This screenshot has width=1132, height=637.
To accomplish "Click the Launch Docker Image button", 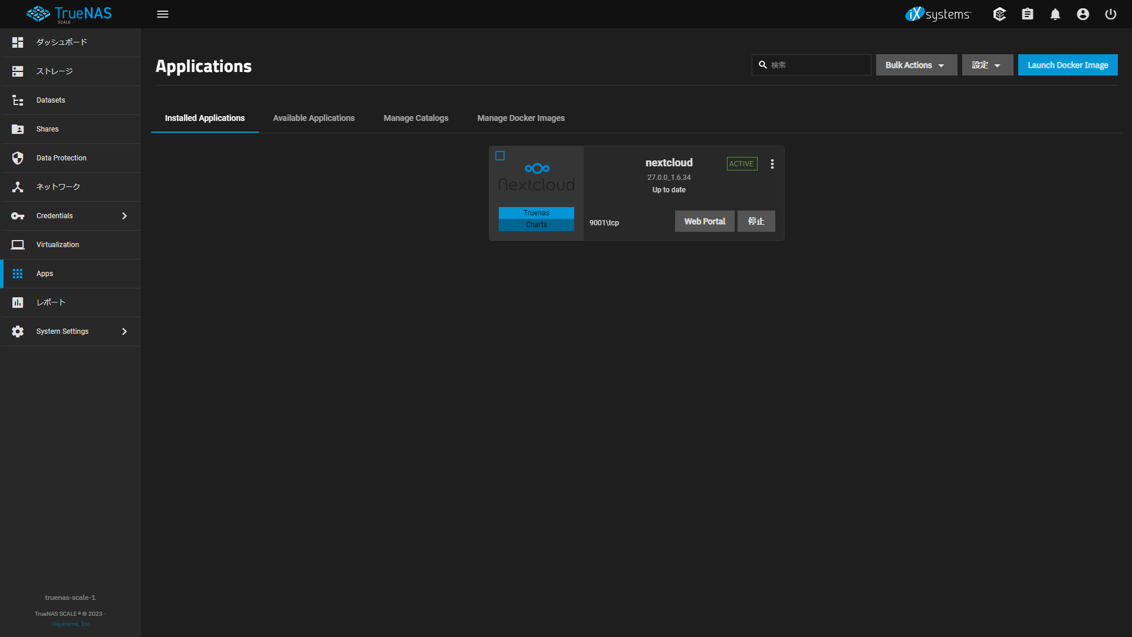I will pyautogui.click(x=1068, y=65).
